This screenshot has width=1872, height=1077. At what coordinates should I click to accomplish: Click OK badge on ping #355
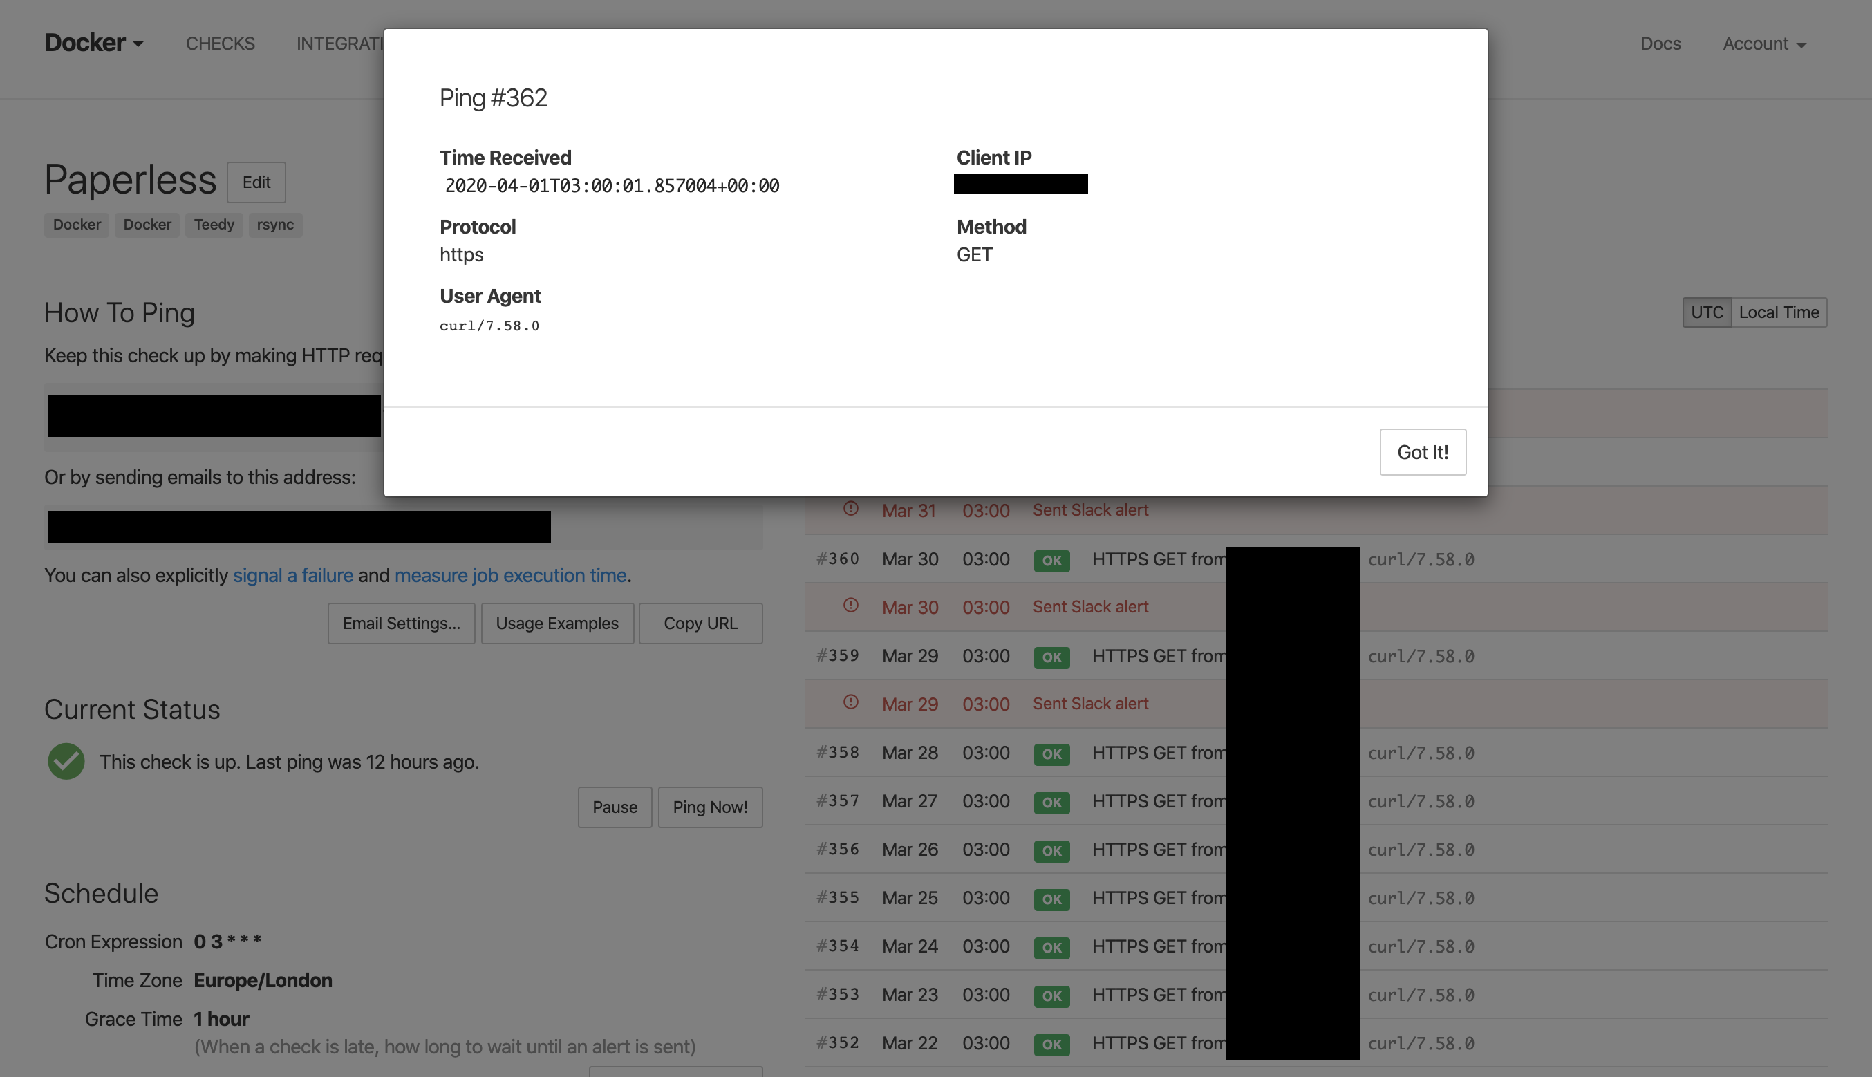[x=1051, y=899]
